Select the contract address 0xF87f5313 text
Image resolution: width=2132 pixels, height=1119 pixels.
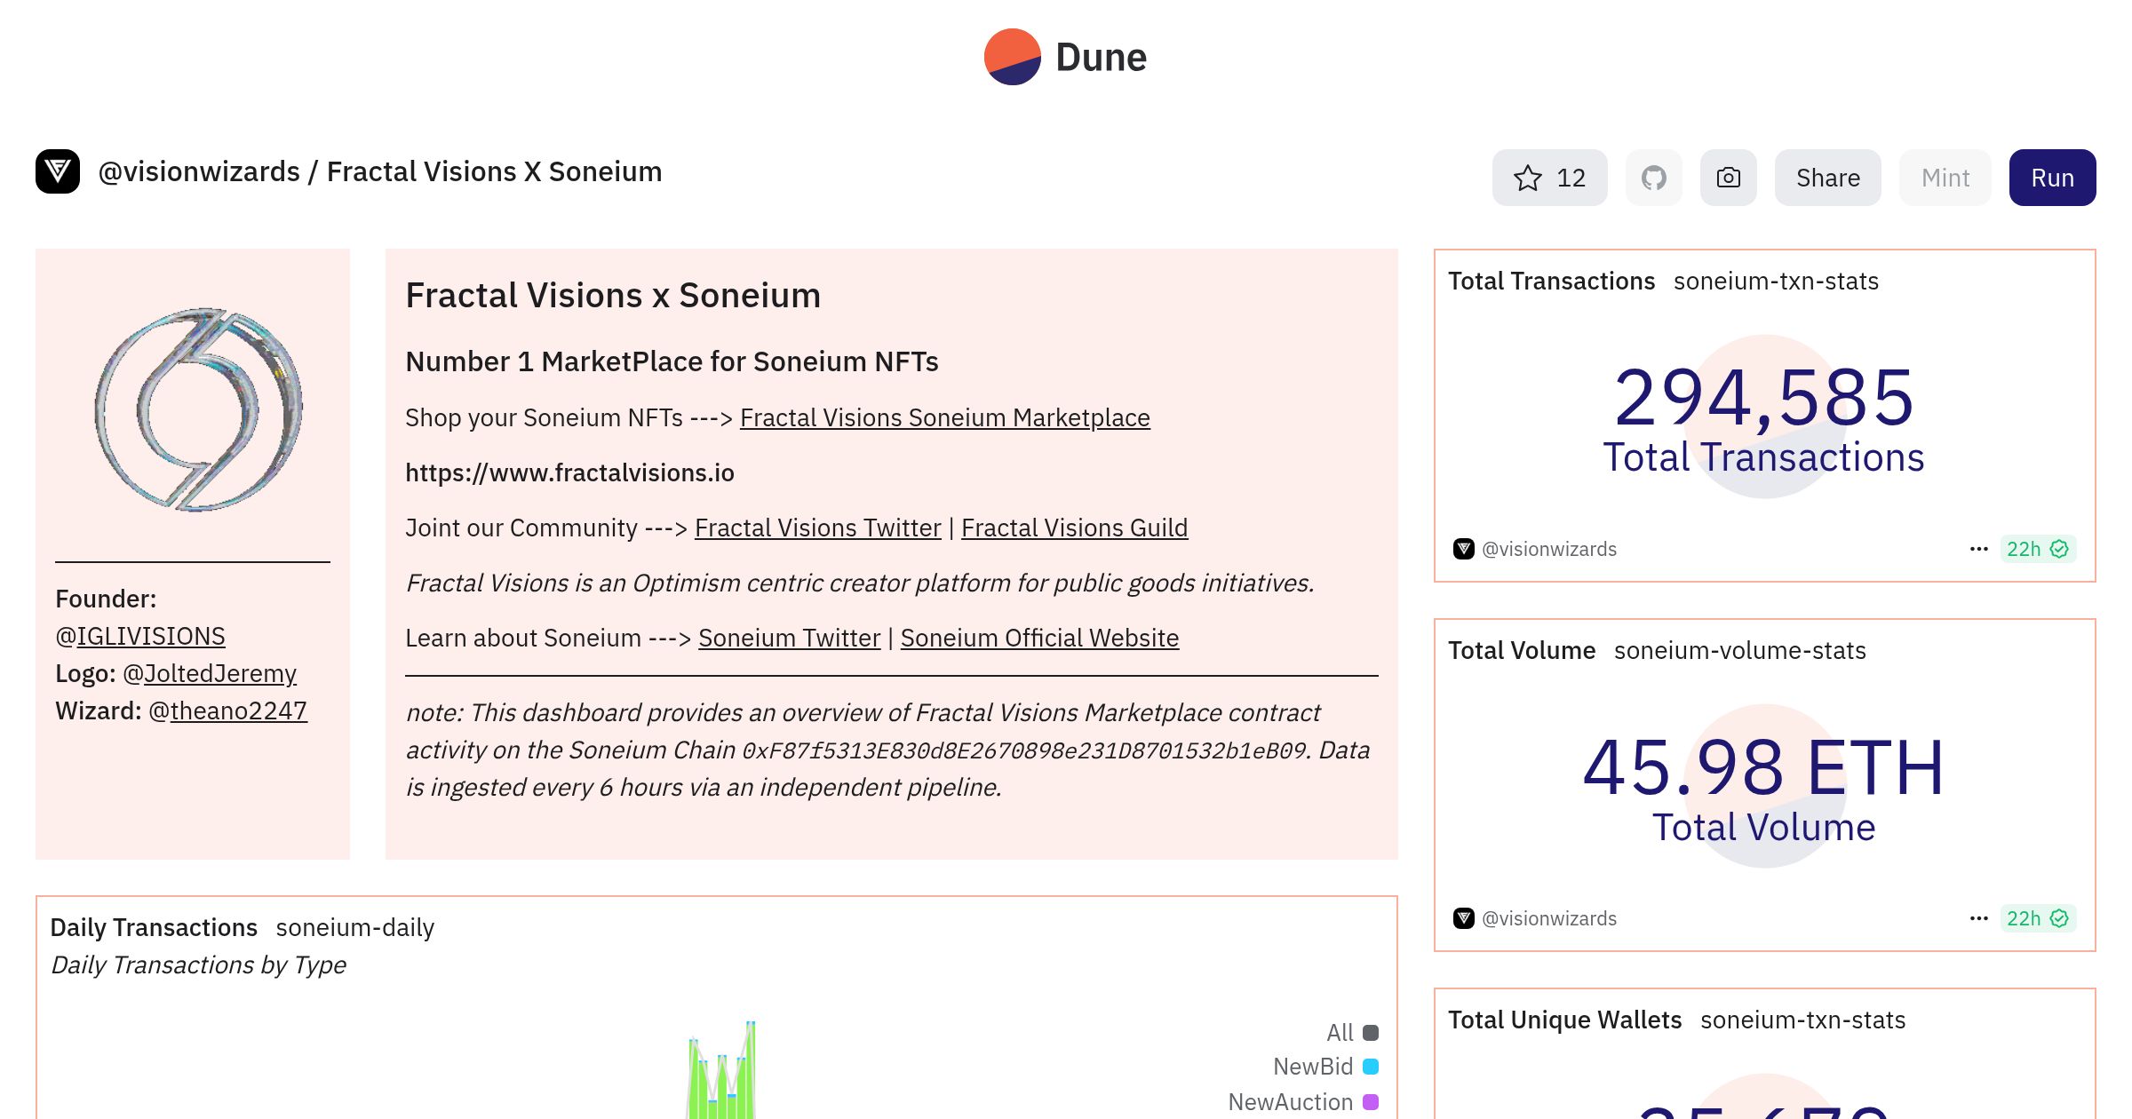point(1024,751)
